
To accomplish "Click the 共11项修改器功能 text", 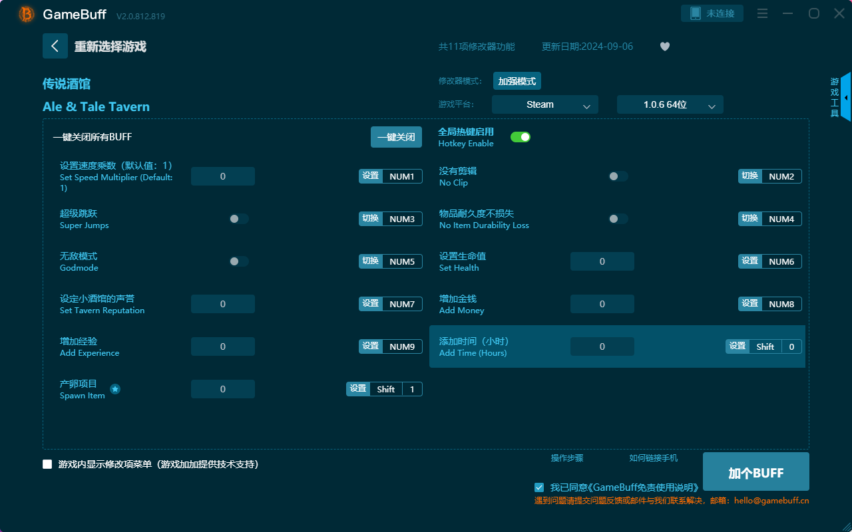I will (477, 47).
